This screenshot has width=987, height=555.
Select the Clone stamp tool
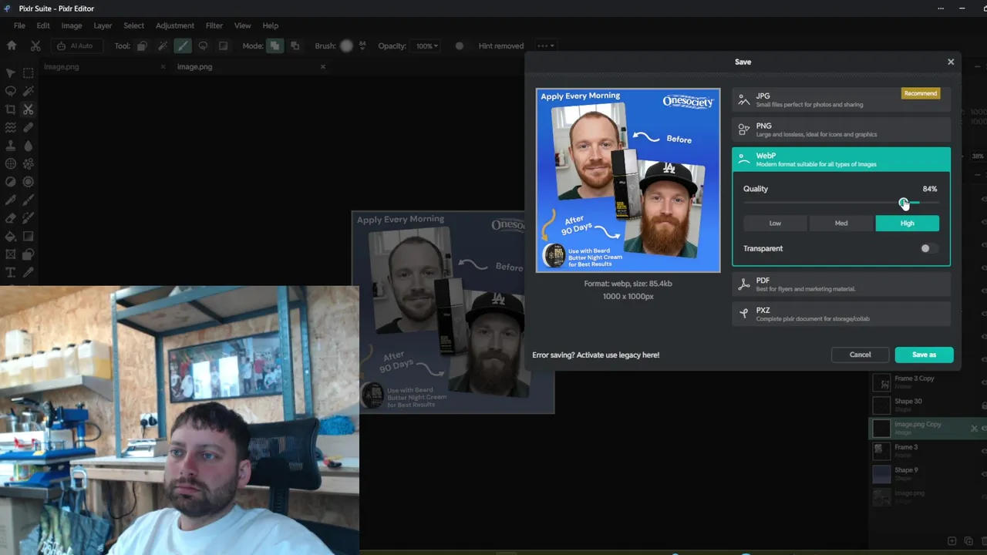click(11, 146)
